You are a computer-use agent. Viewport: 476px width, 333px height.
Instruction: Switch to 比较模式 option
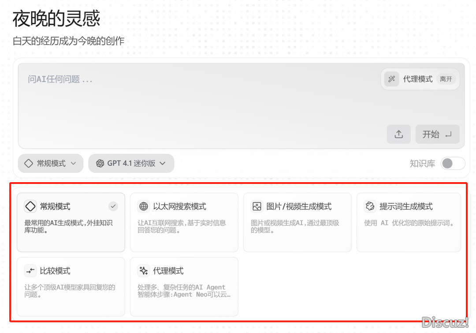click(x=71, y=287)
